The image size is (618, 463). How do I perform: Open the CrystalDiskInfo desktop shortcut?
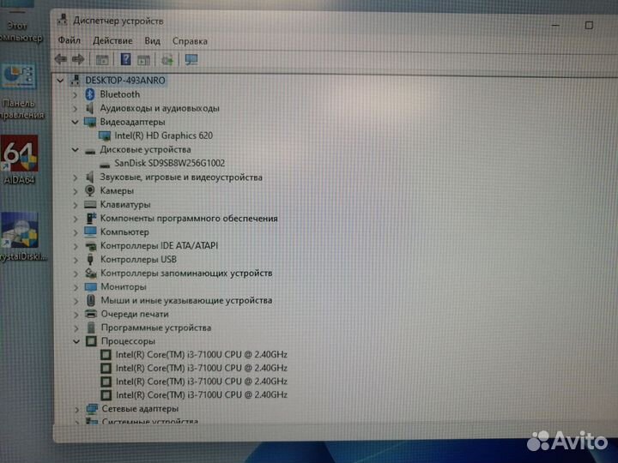point(21,237)
